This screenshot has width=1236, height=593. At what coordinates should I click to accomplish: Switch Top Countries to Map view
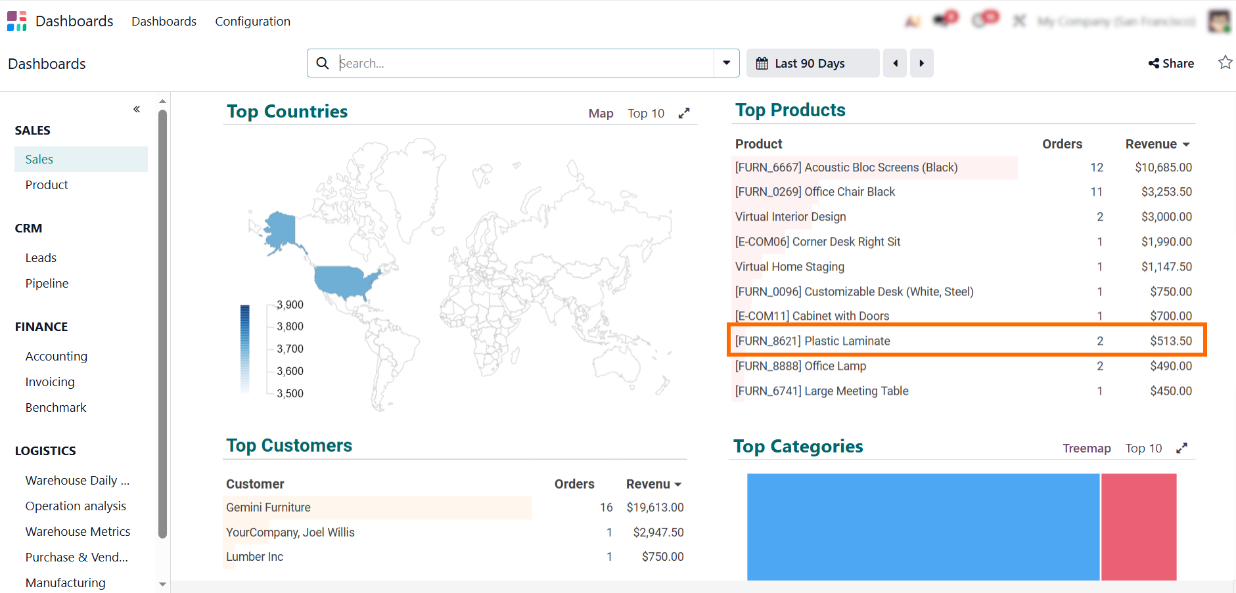[601, 113]
